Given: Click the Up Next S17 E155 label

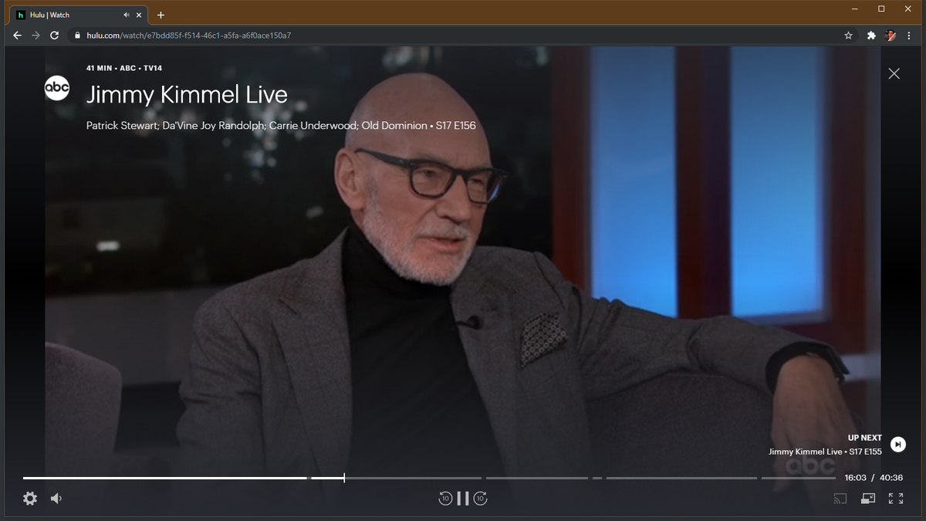Looking at the screenshot, I should point(825,452).
